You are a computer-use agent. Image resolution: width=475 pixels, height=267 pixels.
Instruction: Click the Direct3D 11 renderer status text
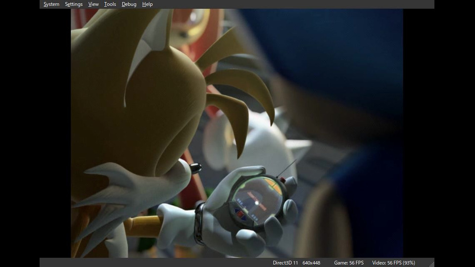click(x=285, y=263)
